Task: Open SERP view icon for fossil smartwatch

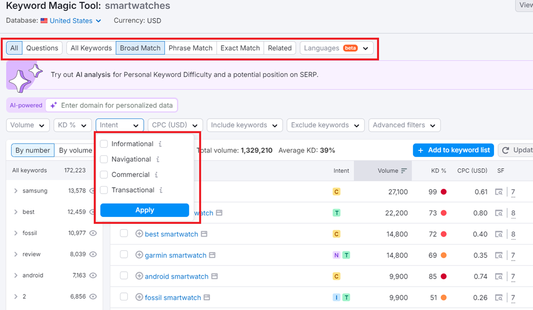Action: tap(207, 297)
